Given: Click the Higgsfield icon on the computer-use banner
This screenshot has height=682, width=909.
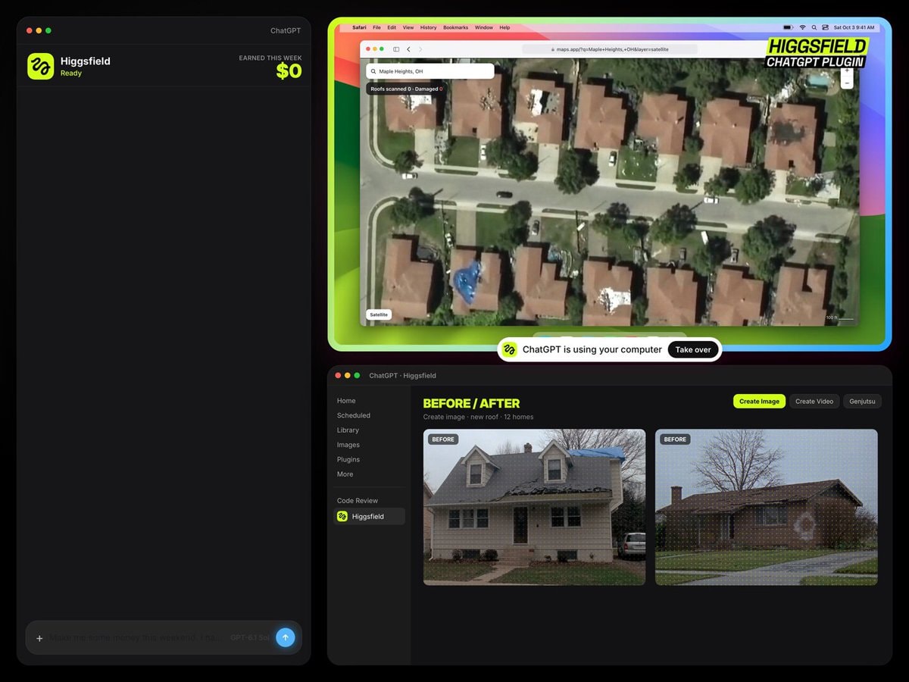Looking at the screenshot, I should pos(511,349).
